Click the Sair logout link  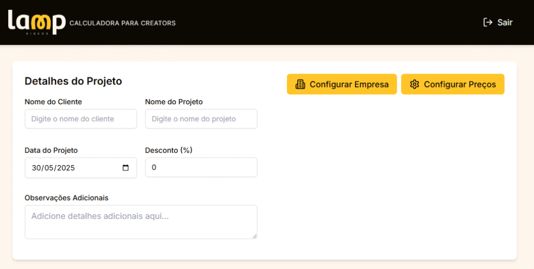(497, 22)
